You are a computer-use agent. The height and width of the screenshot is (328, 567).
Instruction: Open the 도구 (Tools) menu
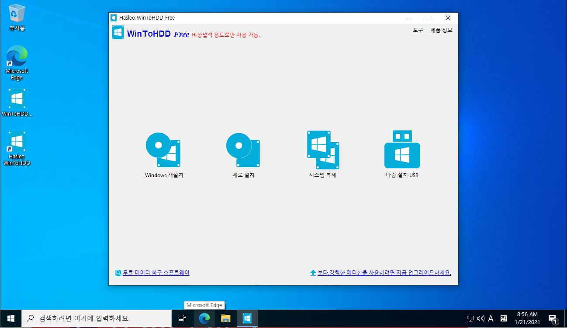coord(418,31)
